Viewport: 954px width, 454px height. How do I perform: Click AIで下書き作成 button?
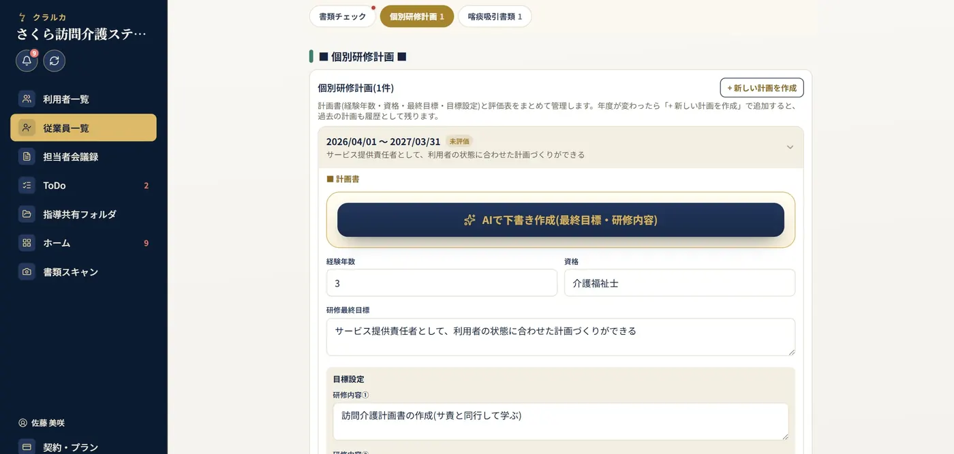[x=561, y=220]
